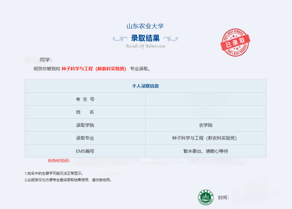
Task: Select the 山东农业大学 title text
Action: (145, 26)
